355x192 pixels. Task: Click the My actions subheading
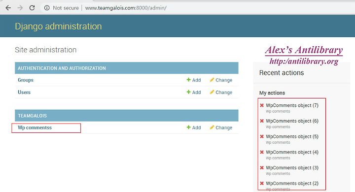point(272,93)
